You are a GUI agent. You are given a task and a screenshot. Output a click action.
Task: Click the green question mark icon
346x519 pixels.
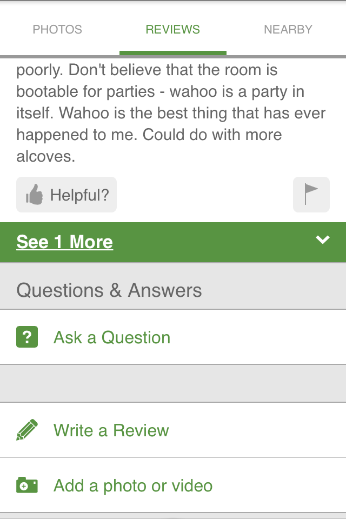[x=27, y=337]
